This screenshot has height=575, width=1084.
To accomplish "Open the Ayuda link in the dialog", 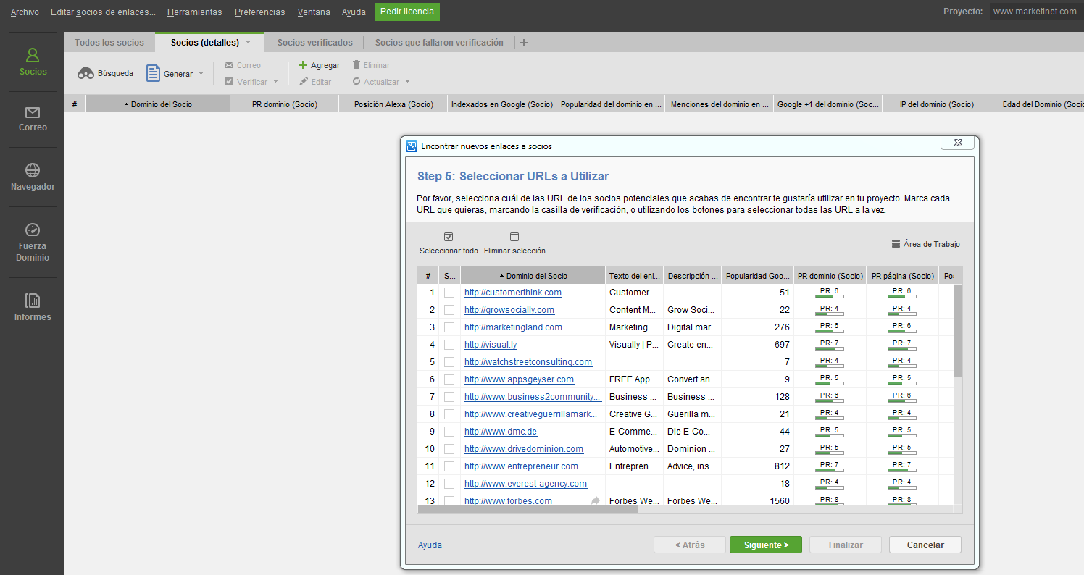I will 430,545.
